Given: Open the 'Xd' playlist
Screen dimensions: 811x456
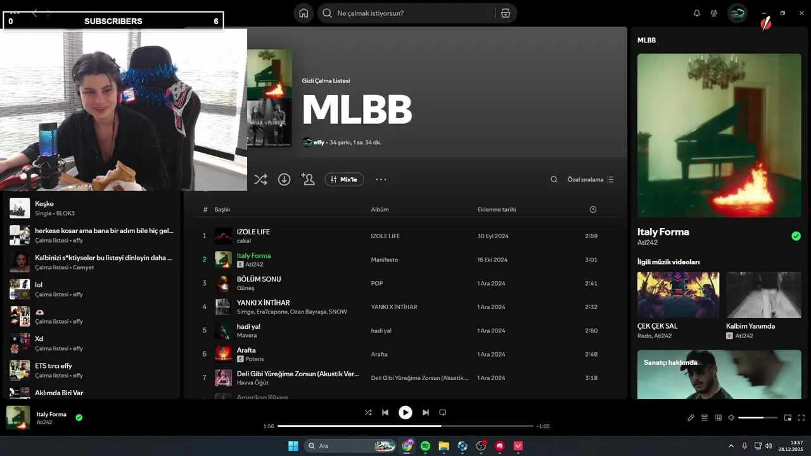Looking at the screenshot, I should [92, 343].
